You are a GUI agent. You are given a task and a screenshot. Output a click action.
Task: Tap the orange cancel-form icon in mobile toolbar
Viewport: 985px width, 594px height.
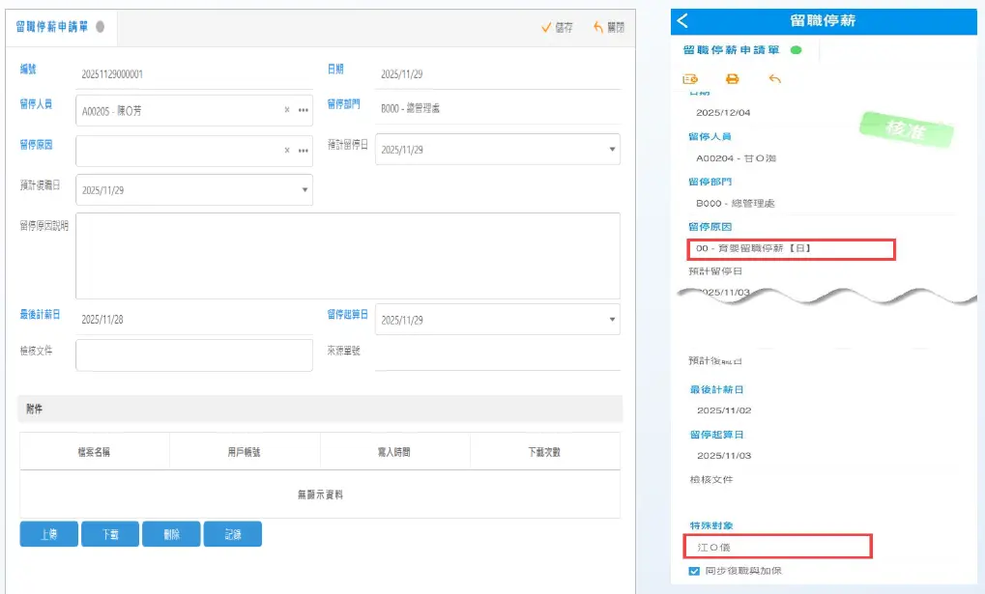(690, 78)
